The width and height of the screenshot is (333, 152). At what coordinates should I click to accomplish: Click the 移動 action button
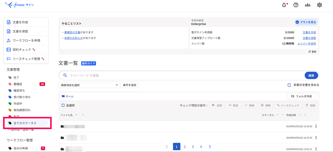[265, 105]
